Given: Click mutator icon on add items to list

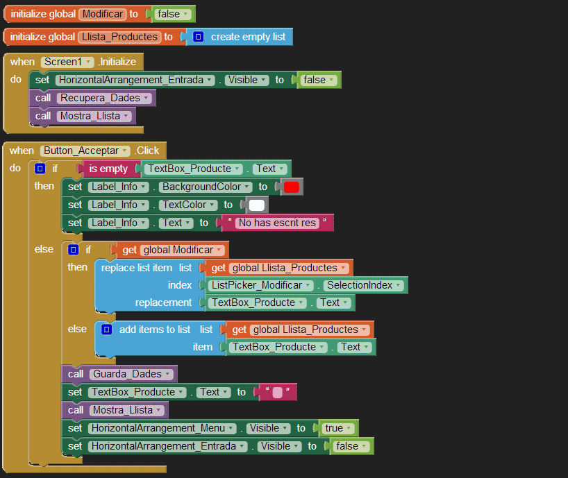Looking at the screenshot, I should (106, 330).
